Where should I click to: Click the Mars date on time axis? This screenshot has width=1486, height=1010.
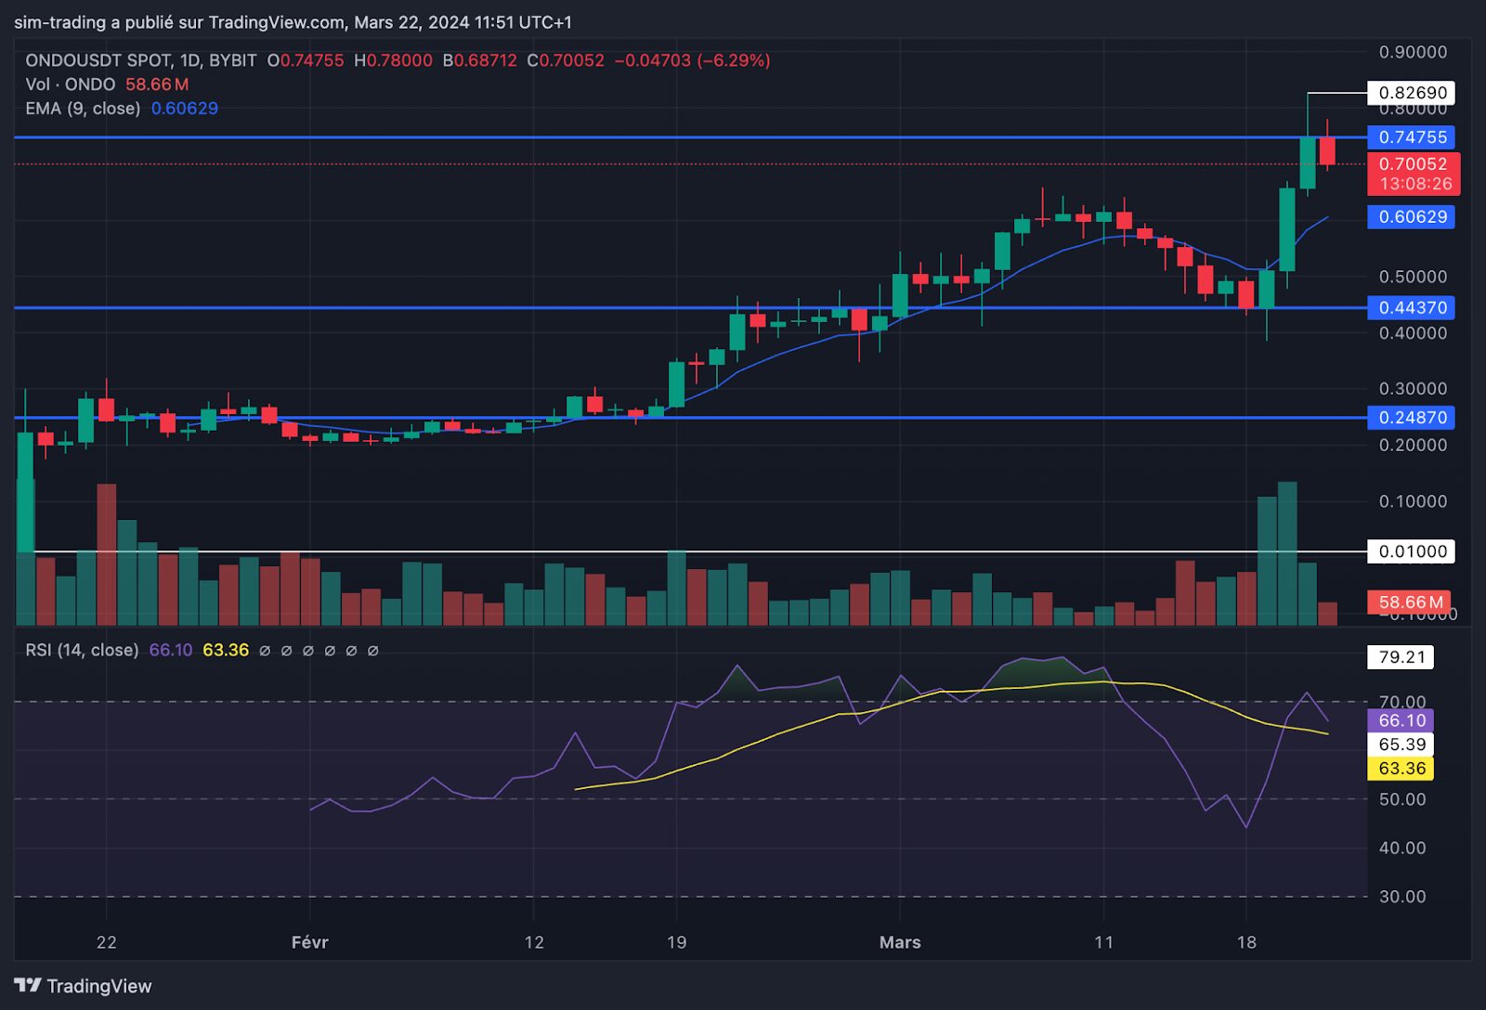coord(900,942)
